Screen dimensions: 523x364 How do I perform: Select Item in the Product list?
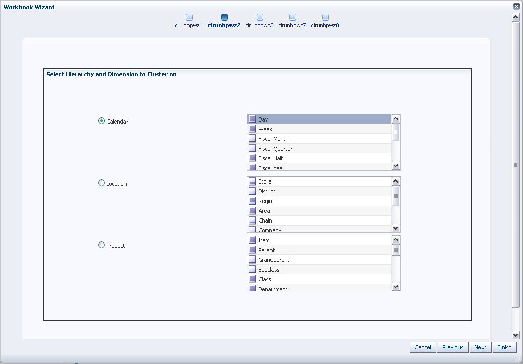click(x=319, y=240)
